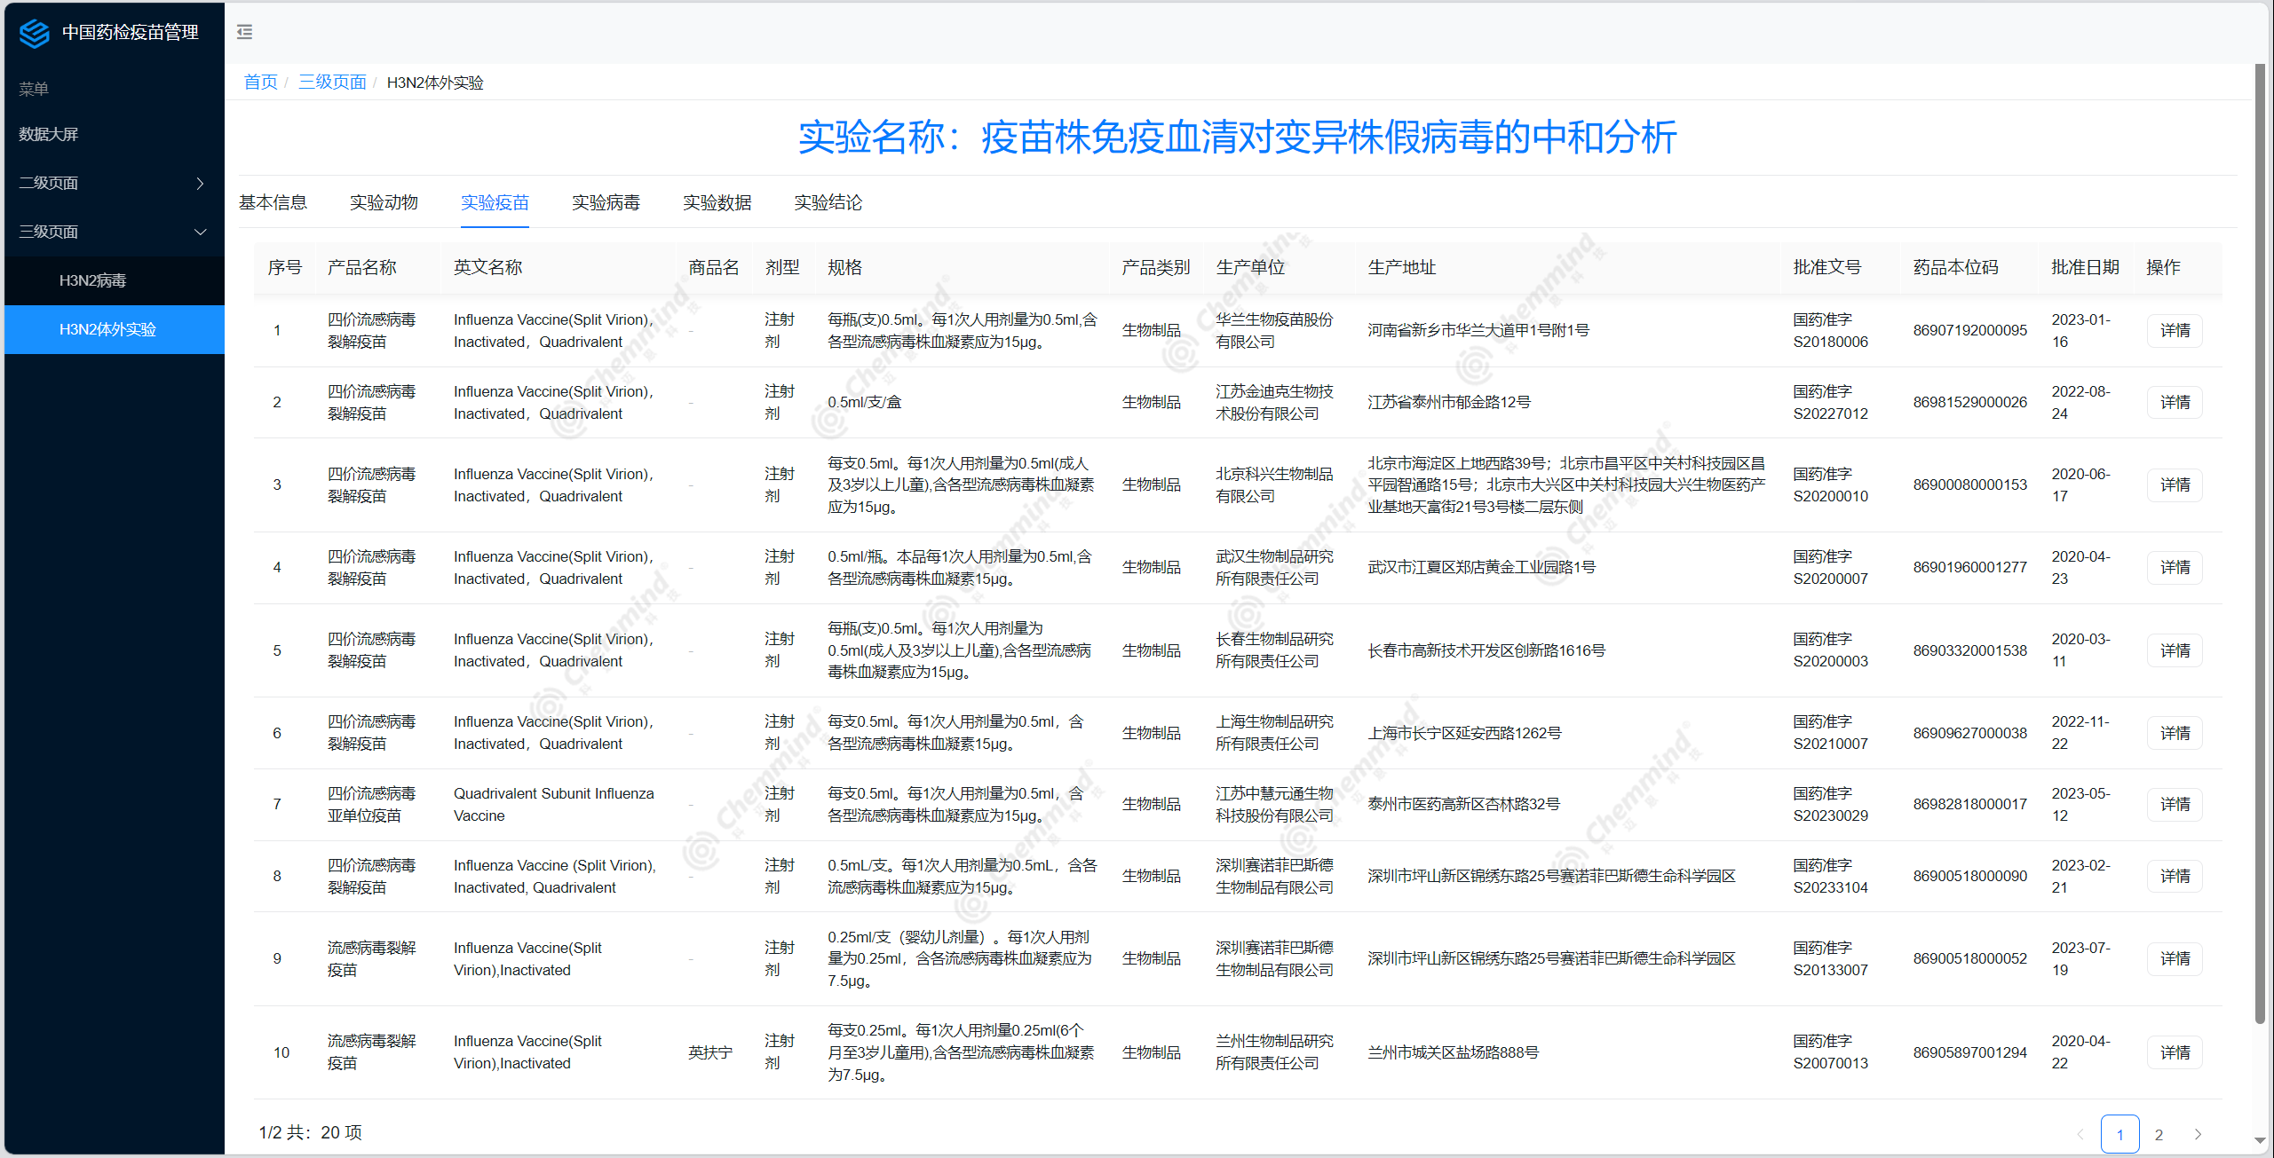Toggle the sidebar collapse menu icon

[245, 33]
